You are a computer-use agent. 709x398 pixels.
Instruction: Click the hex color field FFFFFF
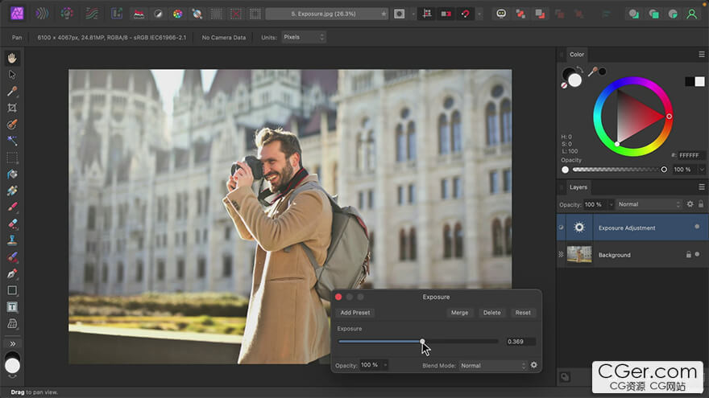(691, 155)
